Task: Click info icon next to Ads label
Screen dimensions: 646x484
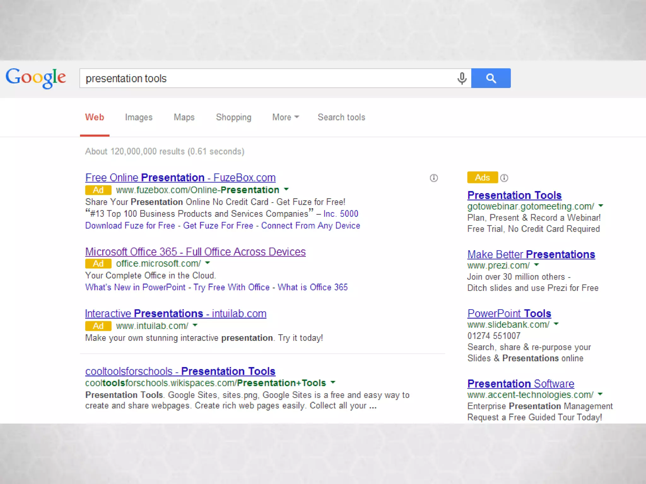Action: tap(504, 178)
